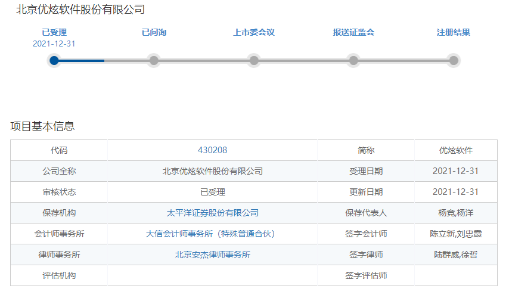Open stock code link 430208
Image resolution: width=509 pixels, height=301 pixels.
(x=212, y=150)
